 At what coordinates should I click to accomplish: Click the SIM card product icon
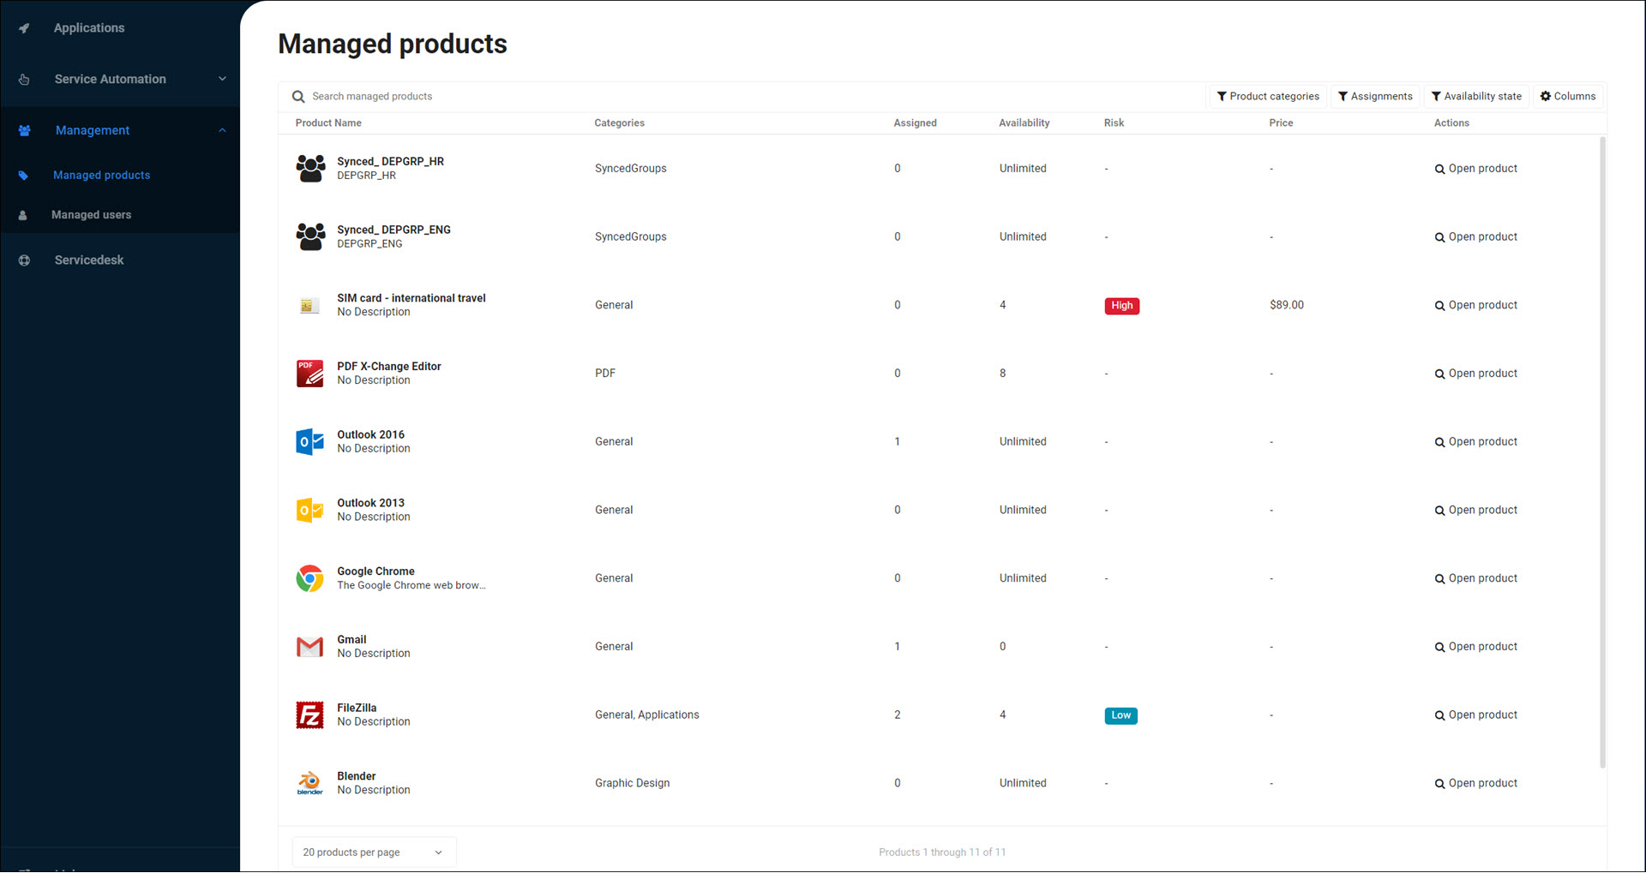[x=309, y=305]
